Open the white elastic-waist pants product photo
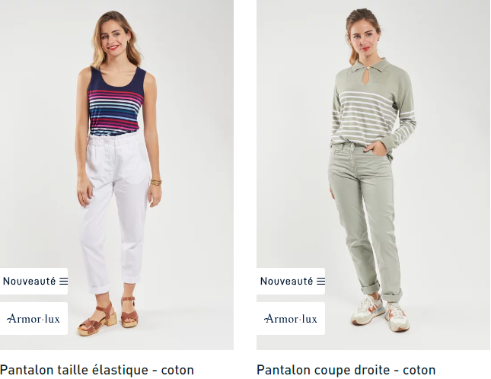The width and height of the screenshot is (491, 379). [116, 174]
